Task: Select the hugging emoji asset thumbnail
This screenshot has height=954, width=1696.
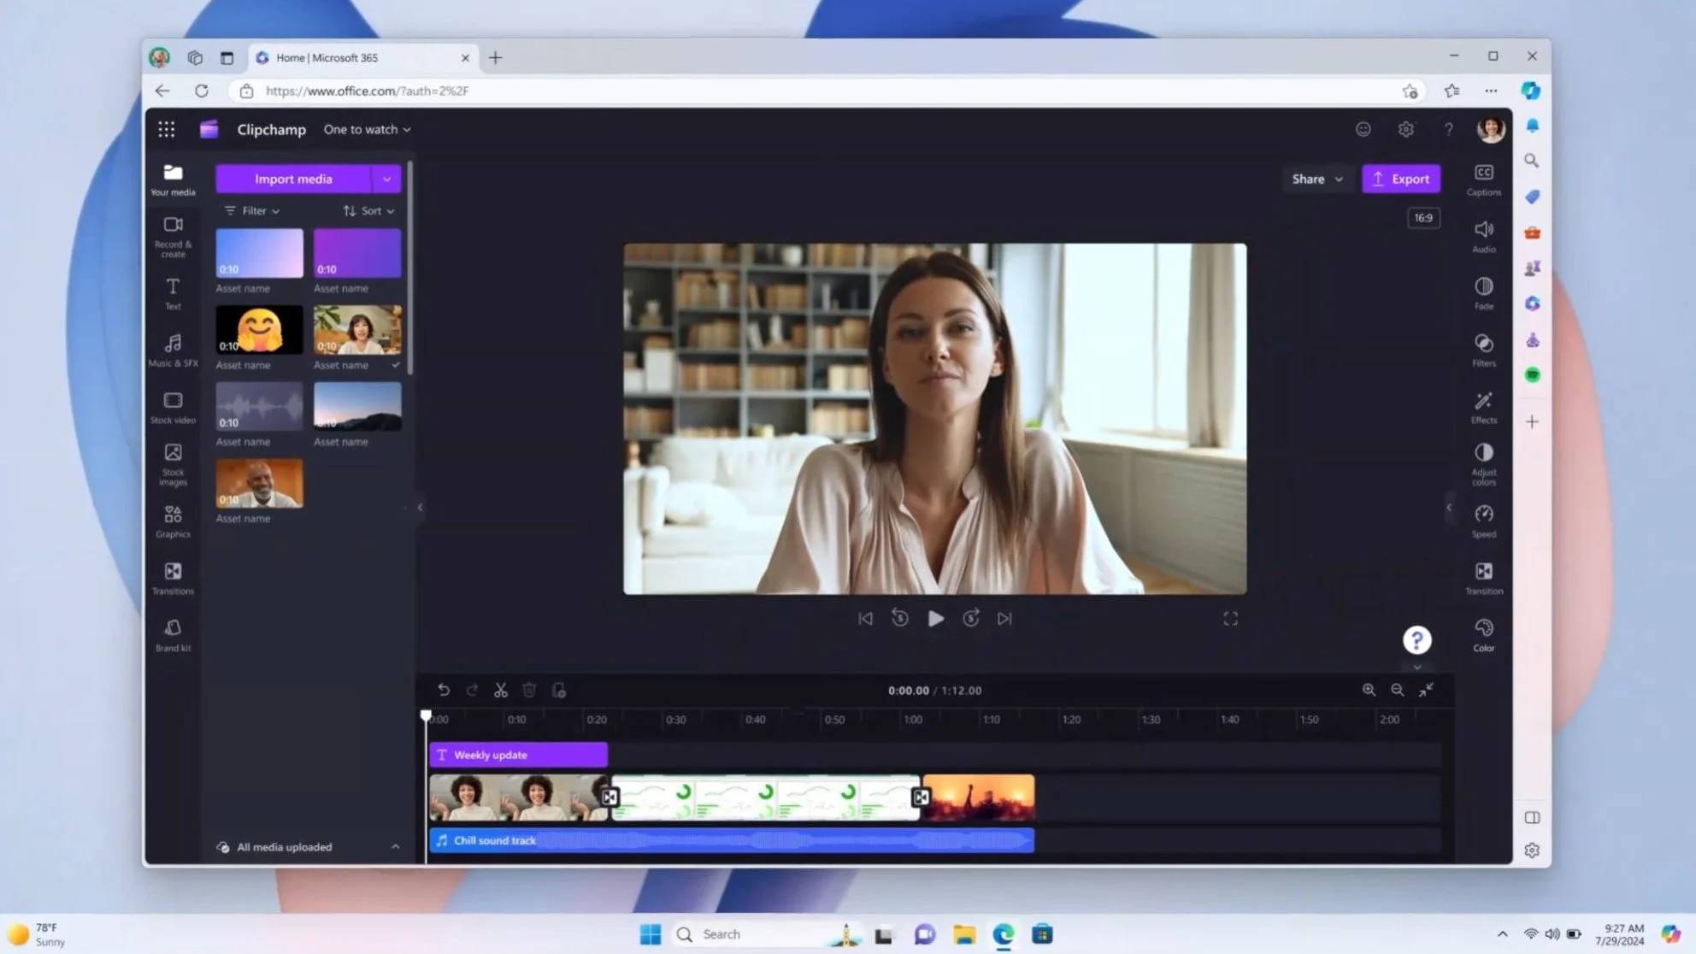Action: pyautogui.click(x=259, y=330)
